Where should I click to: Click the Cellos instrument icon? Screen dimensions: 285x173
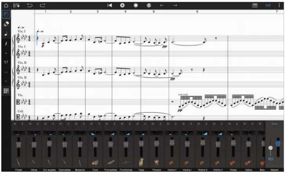(x=248, y=163)
